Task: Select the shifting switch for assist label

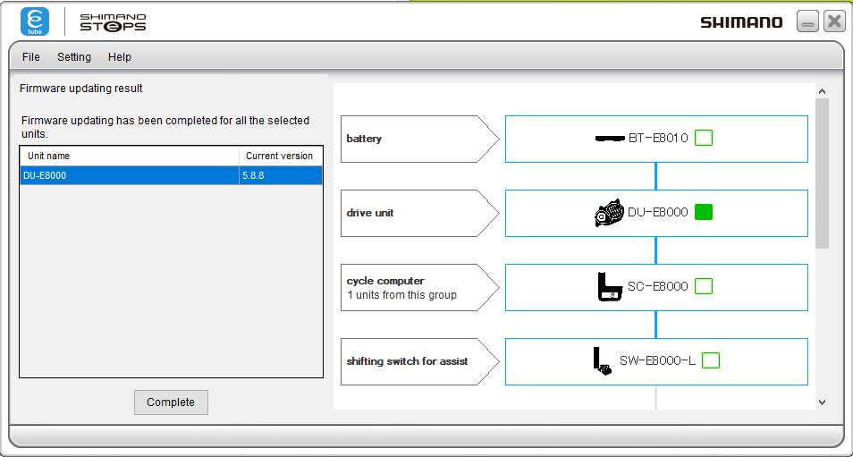Action: (418, 361)
